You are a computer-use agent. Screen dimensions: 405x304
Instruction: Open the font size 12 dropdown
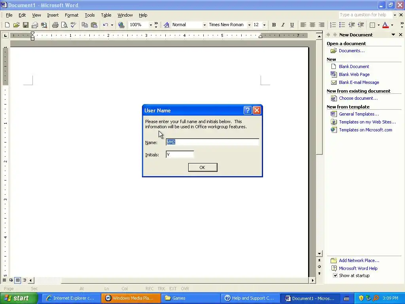click(x=264, y=25)
